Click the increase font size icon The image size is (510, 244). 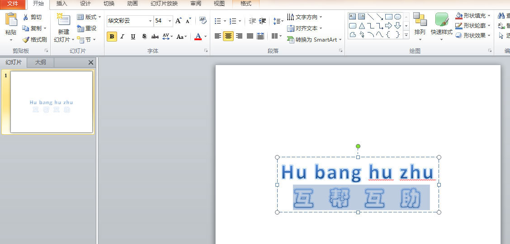point(178,21)
